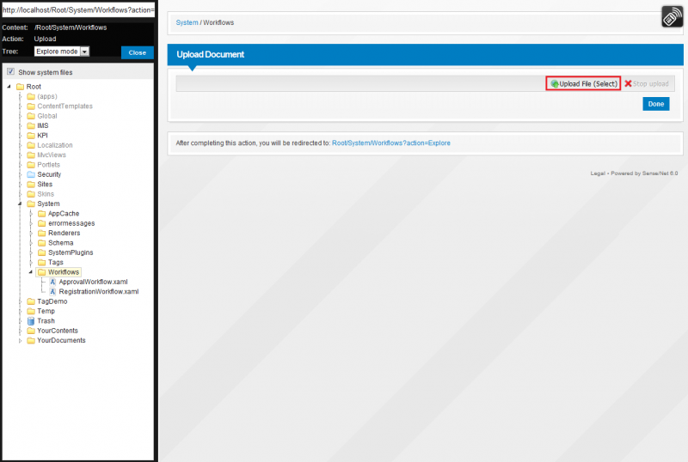Click the Sites folder icon
688x462 pixels.
[31, 184]
